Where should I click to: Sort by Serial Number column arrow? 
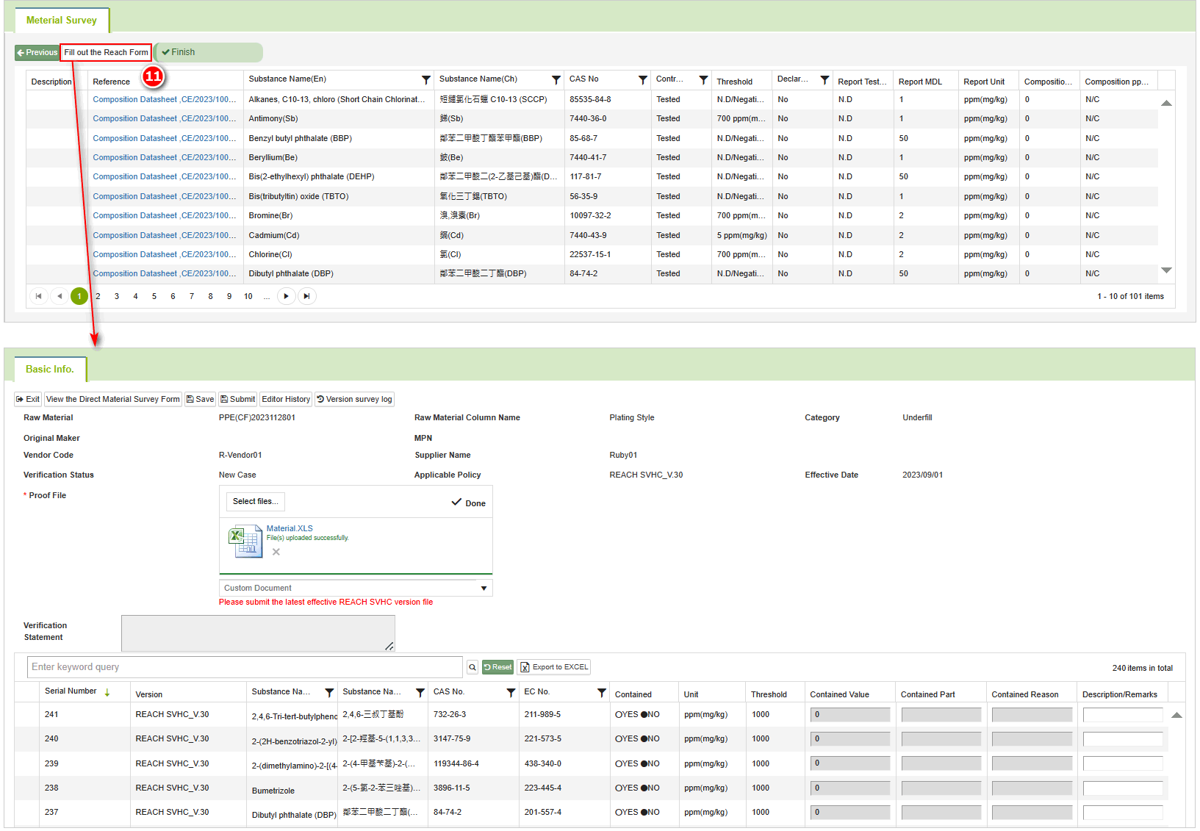point(107,693)
